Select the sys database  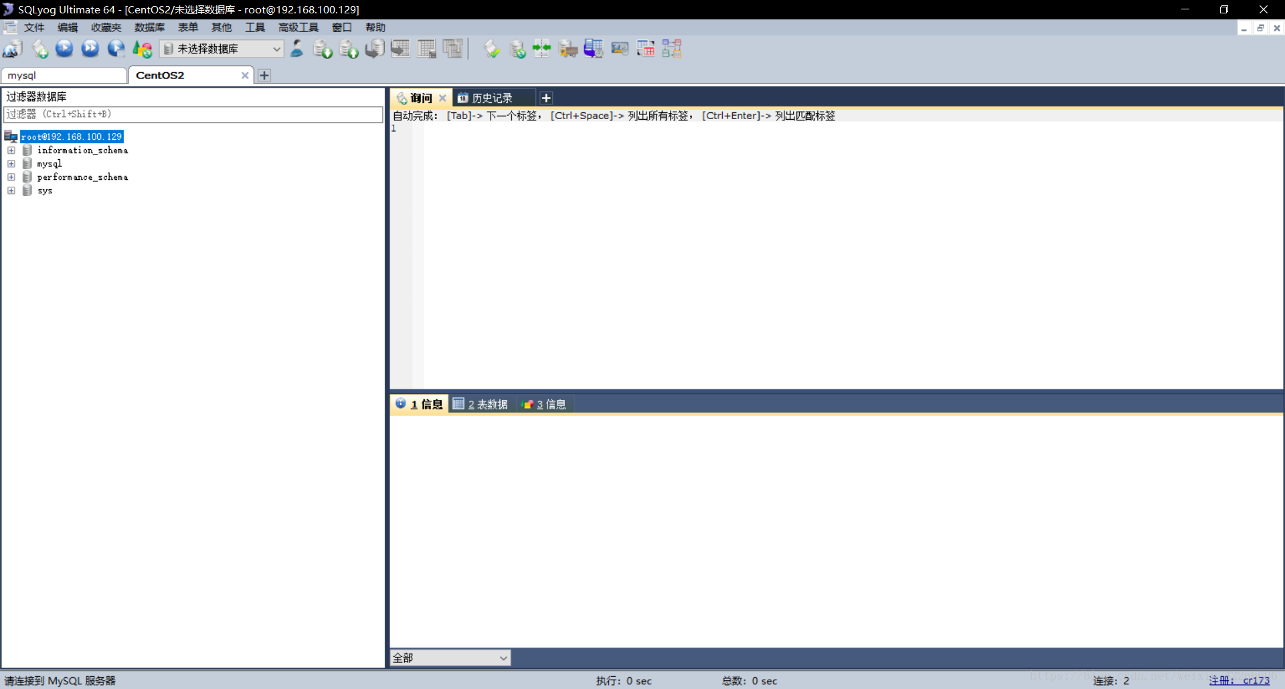tap(45, 191)
